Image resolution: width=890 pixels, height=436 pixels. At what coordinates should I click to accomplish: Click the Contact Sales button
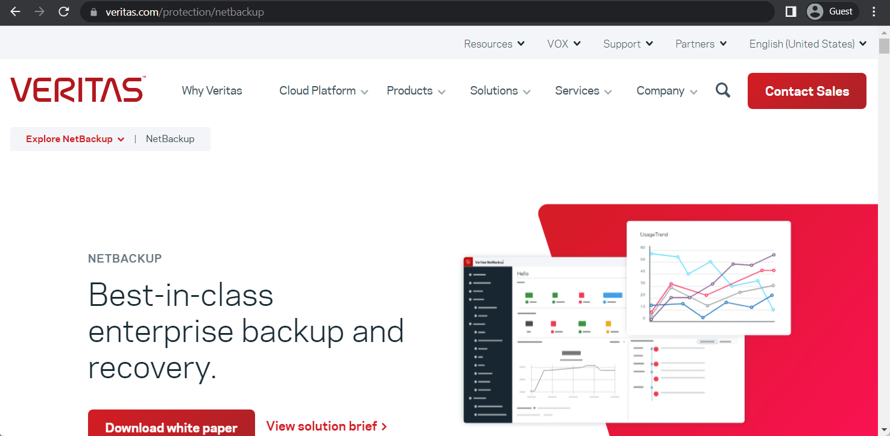[x=807, y=91]
